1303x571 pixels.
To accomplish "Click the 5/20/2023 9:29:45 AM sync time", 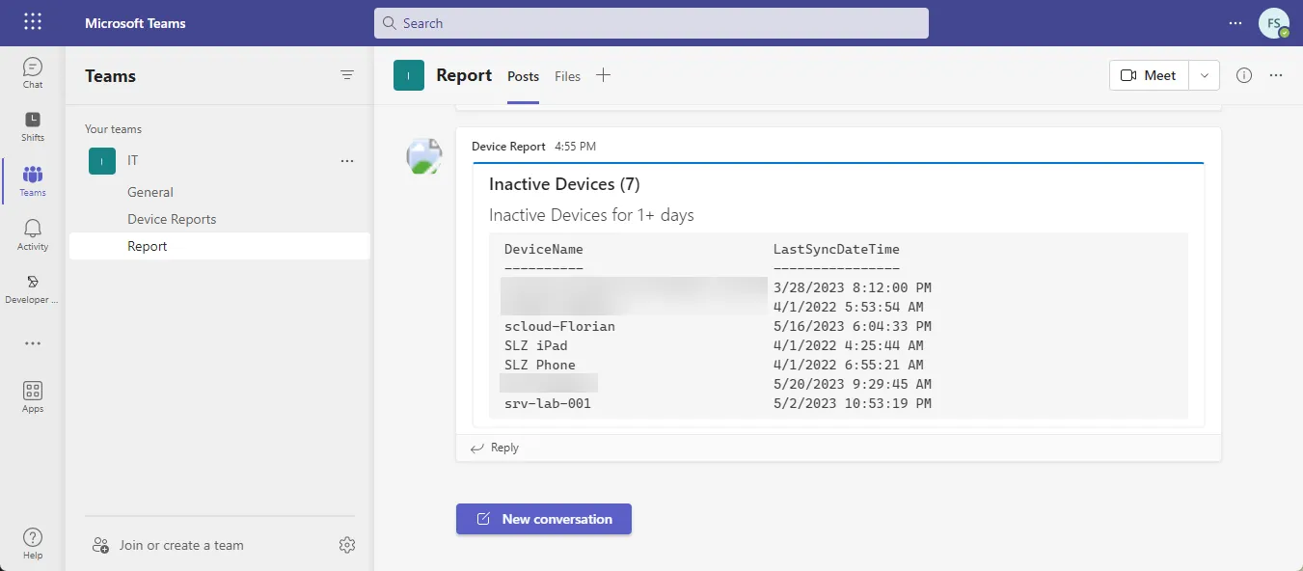I will pos(853,384).
